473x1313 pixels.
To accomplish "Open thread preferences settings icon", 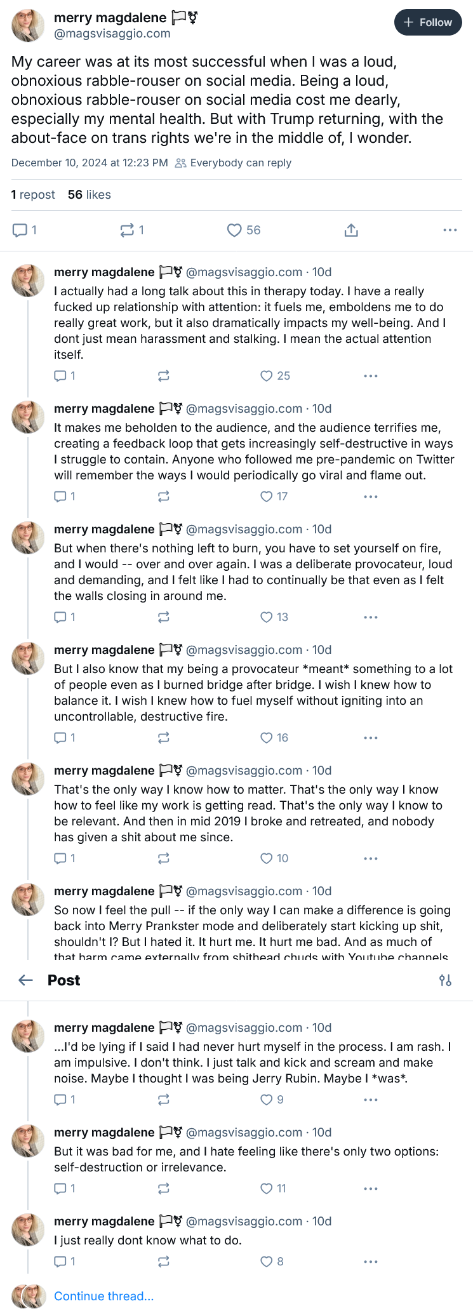I will click(445, 980).
